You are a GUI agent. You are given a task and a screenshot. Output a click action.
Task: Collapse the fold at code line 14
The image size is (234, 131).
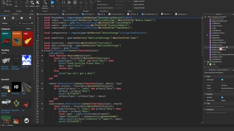pos(42,51)
